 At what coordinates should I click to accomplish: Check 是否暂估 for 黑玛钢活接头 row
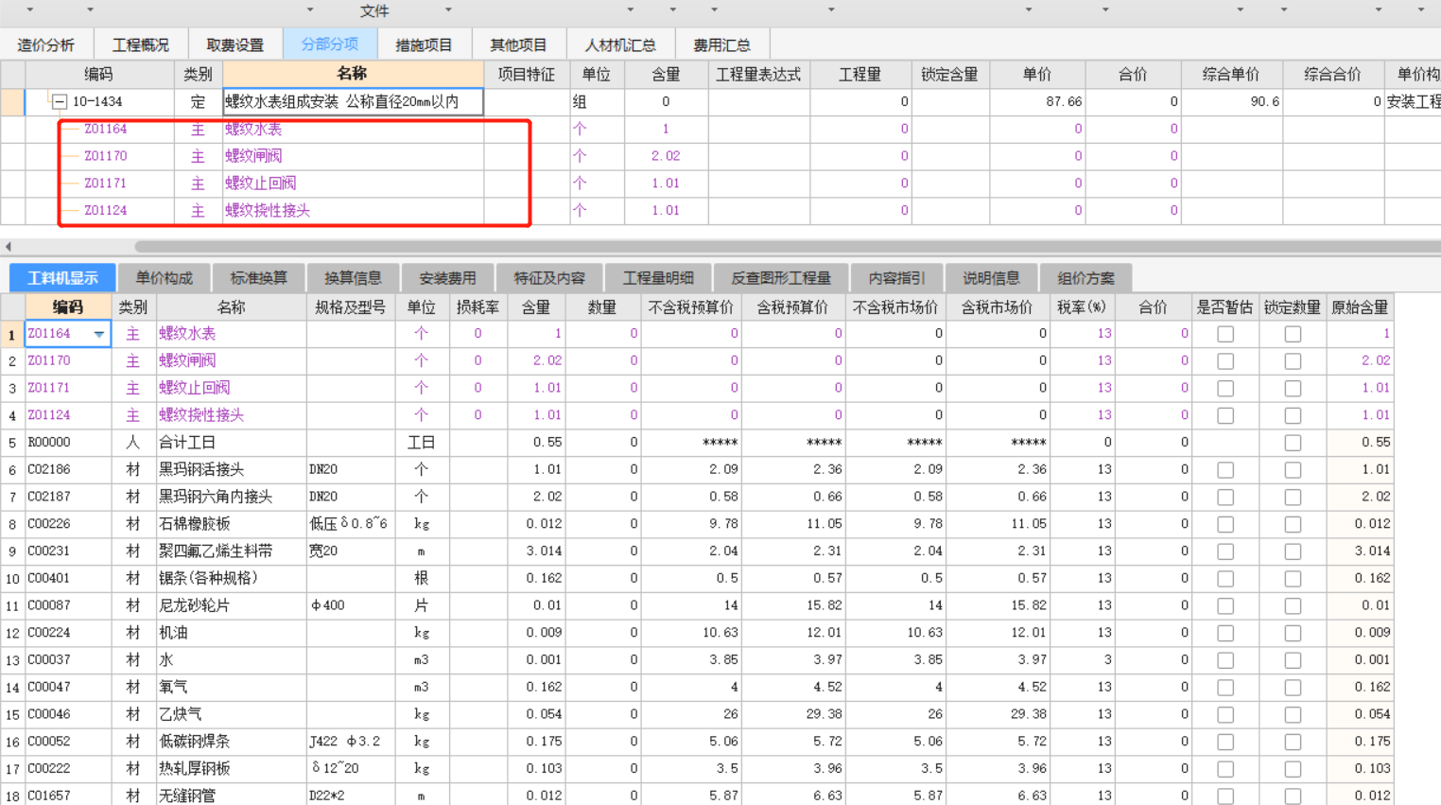[x=1225, y=470]
